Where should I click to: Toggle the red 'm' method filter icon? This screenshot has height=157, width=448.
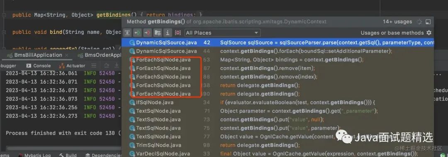[x=178, y=33]
